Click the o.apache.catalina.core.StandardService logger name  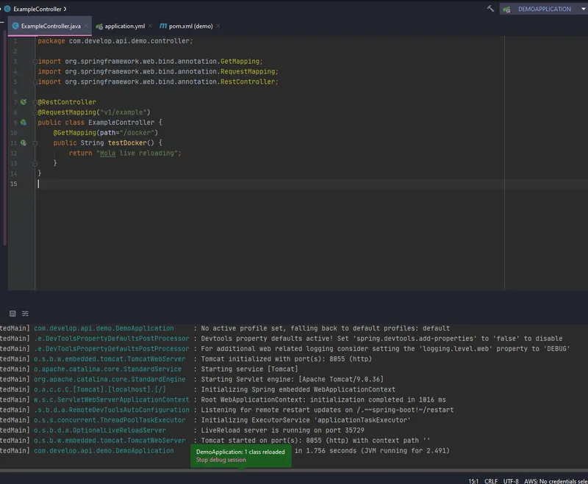pos(107,369)
